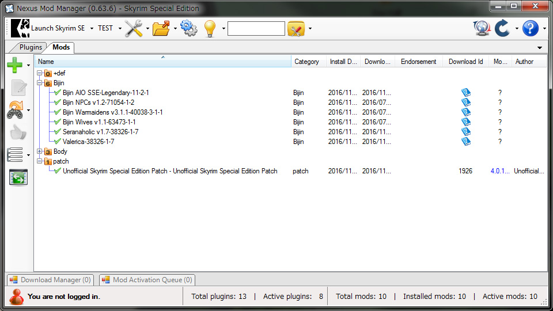The height and width of the screenshot is (311, 553).
Task: Sort by the Category column header
Action: 309,62
